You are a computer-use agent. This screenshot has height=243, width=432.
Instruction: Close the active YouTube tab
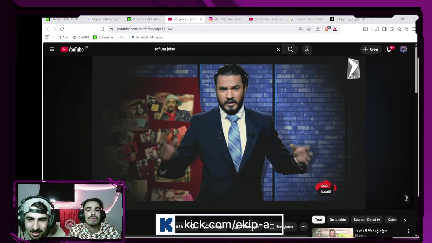click(201, 19)
